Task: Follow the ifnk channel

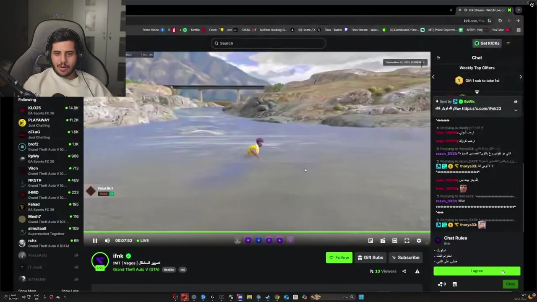Action: pyautogui.click(x=339, y=258)
